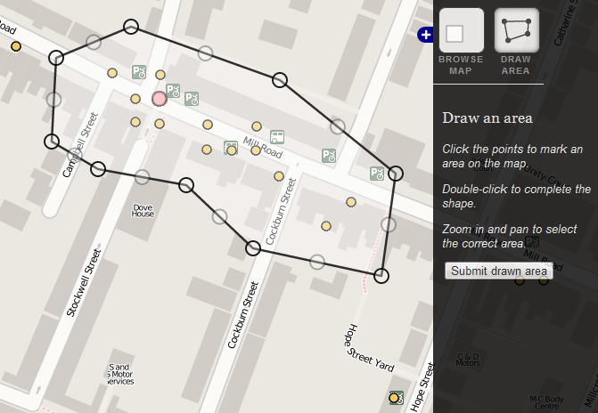
Task: Click bus stop icon left of Mill Road label
Action: coord(230,147)
